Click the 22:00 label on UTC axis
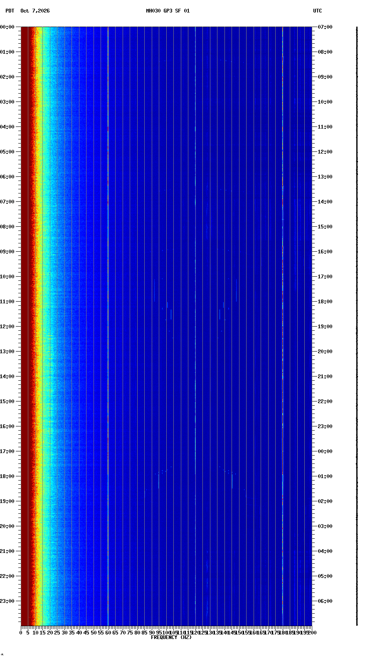This screenshot has height=659, width=375. click(325, 401)
